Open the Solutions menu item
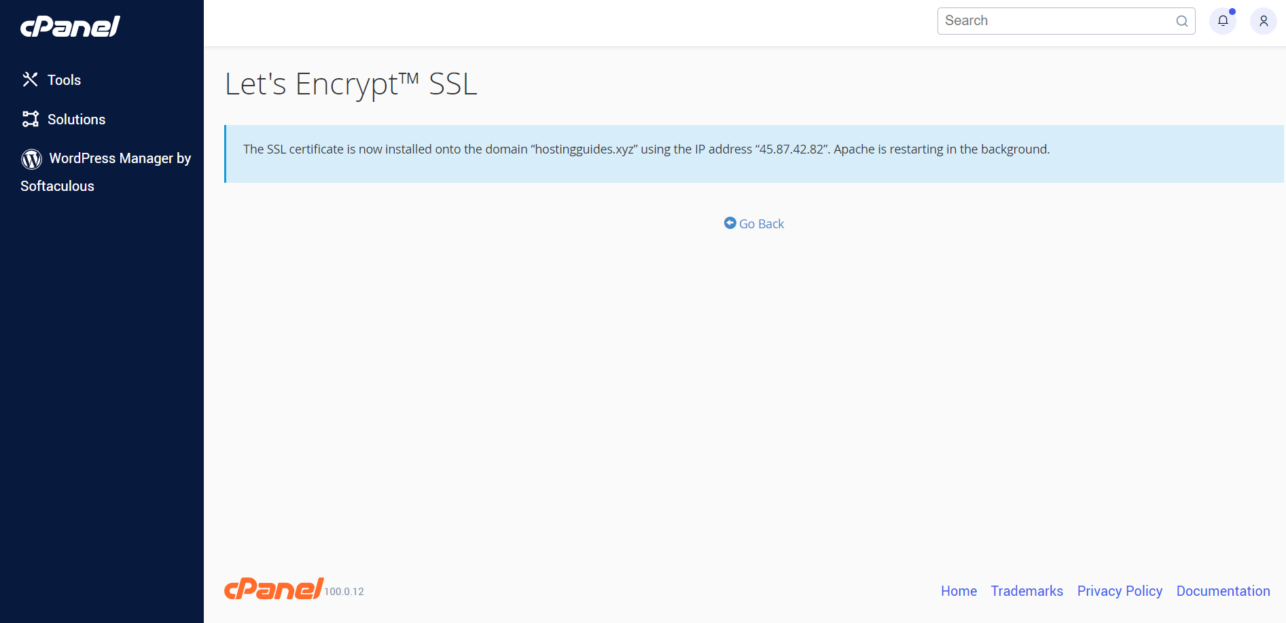Viewport: 1286px width, 623px height. 76,120
